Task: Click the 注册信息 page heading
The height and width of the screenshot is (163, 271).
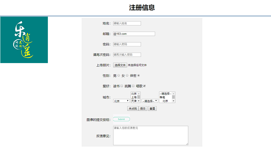Action: (142, 8)
